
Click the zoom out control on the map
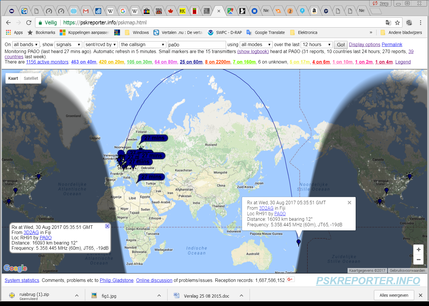coord(419,260)
